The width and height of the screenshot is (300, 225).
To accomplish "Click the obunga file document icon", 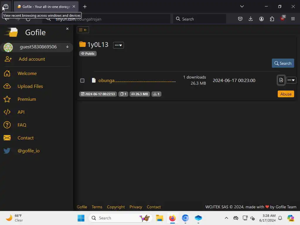I will [93, 80].
